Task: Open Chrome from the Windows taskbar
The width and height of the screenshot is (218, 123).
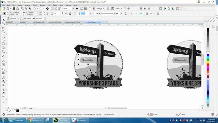Action: [35, 120]
